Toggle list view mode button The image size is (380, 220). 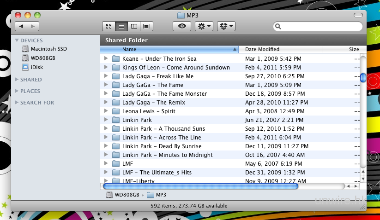click(121, 26)
